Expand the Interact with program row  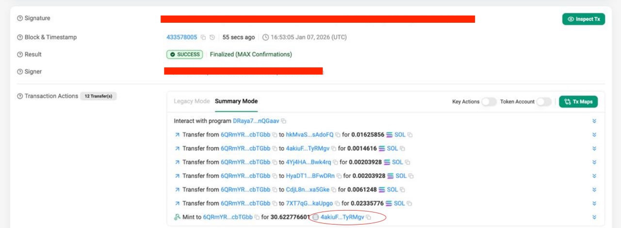594,121
